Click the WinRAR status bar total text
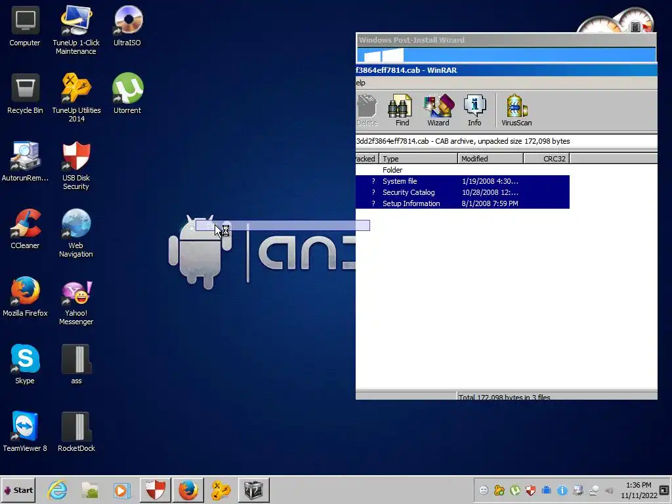This screenshot has height=504, width=672. click(x=504, y=397)
